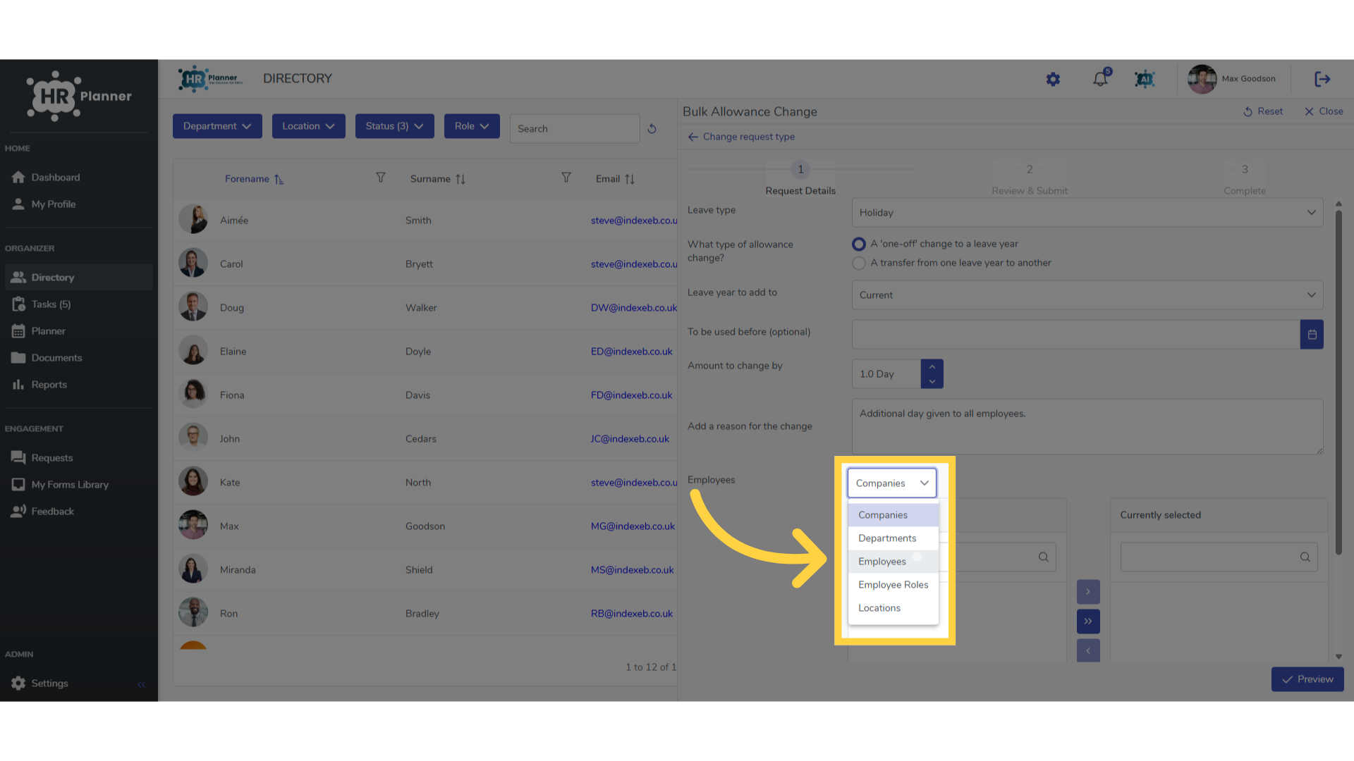
Task: Choose Departments from the dropdown list
Action: point(893,538)
